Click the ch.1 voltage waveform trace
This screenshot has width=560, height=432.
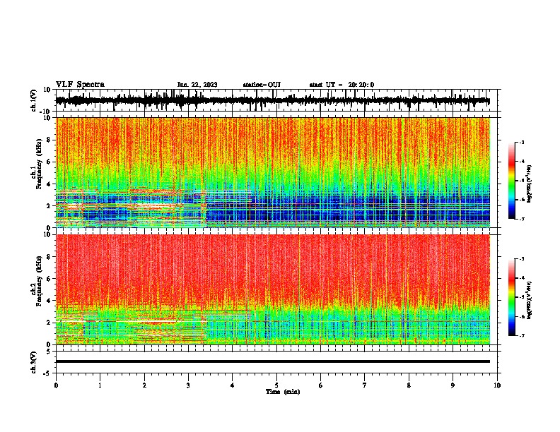tap(273, 100)
